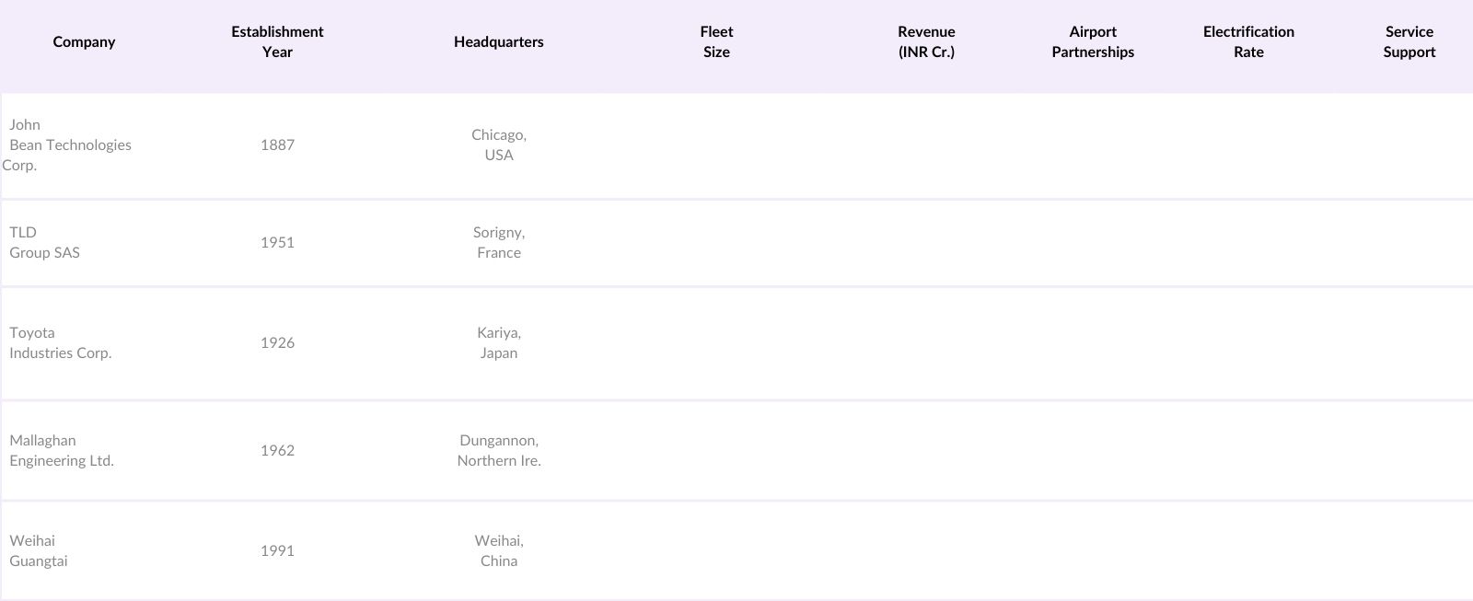Viewport: 1473px width, 601px height.
Task: Select the TLD Group SAS company cell
Action: point(44,242)
